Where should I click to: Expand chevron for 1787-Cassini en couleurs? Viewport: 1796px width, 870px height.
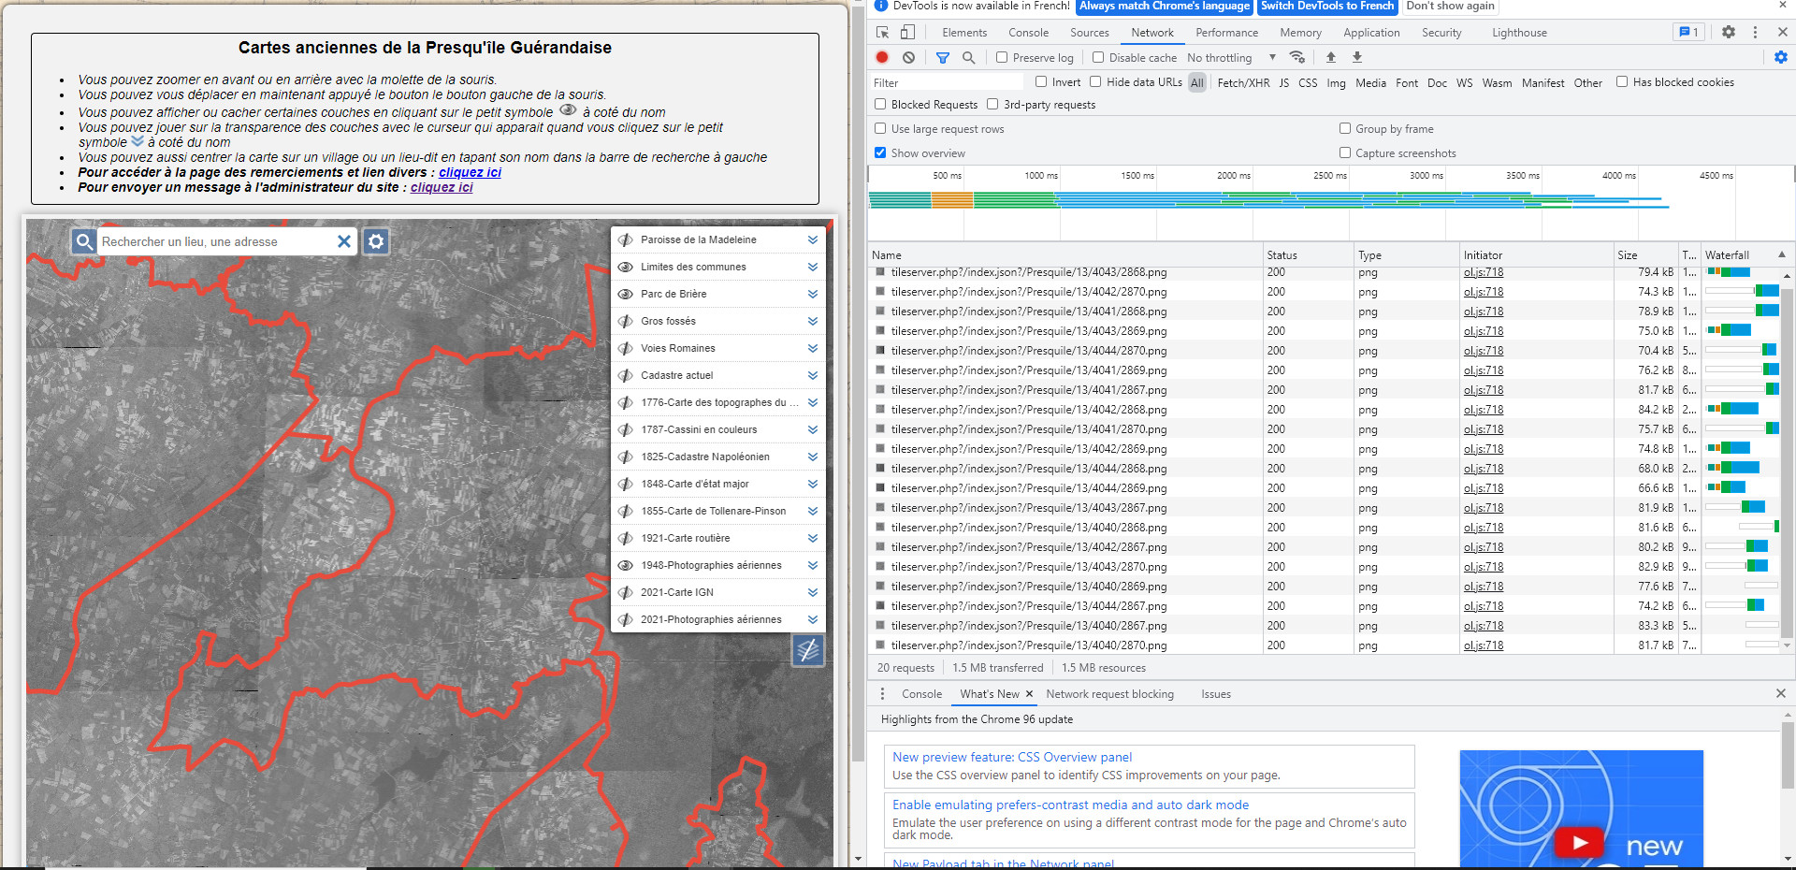click(x=813, y=429)
